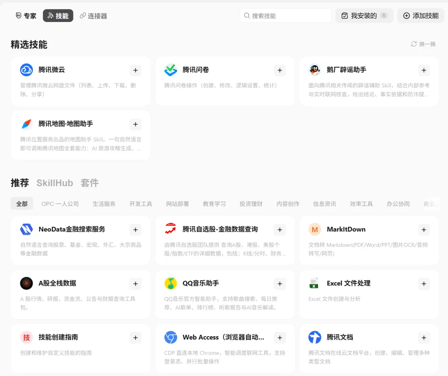
Task: Filter by OPC·一人公司 category
Action: (x=60, y=204)
